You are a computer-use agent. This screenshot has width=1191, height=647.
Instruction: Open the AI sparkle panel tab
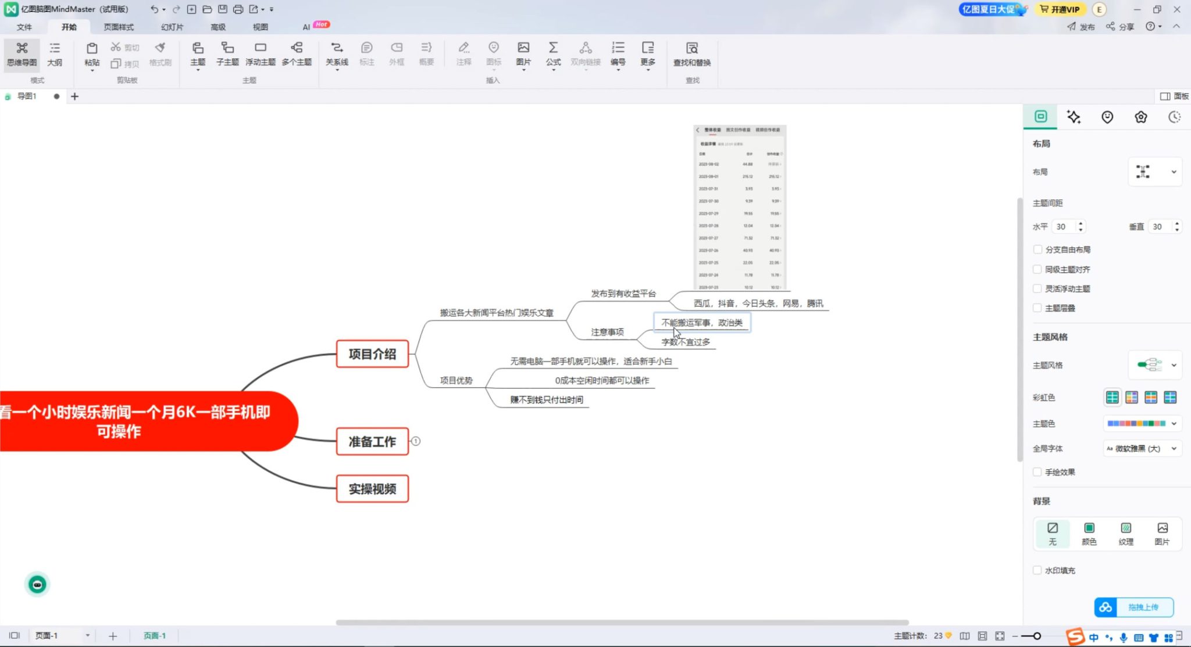pyautogui.click(x=1074, y=117)
